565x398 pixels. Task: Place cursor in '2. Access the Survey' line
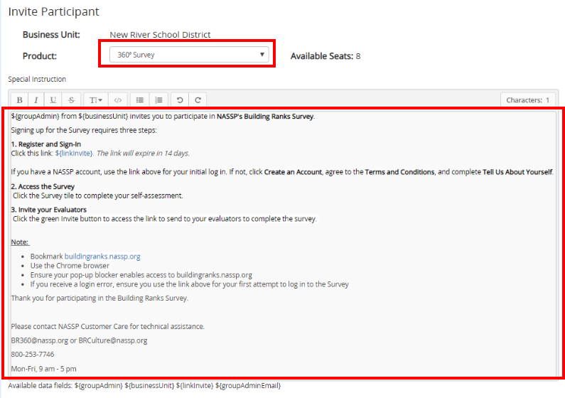(x=43, y=186)
